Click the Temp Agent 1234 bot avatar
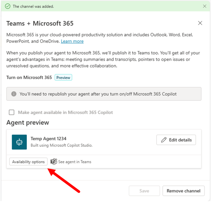211x203 pixels. [19, 142]
